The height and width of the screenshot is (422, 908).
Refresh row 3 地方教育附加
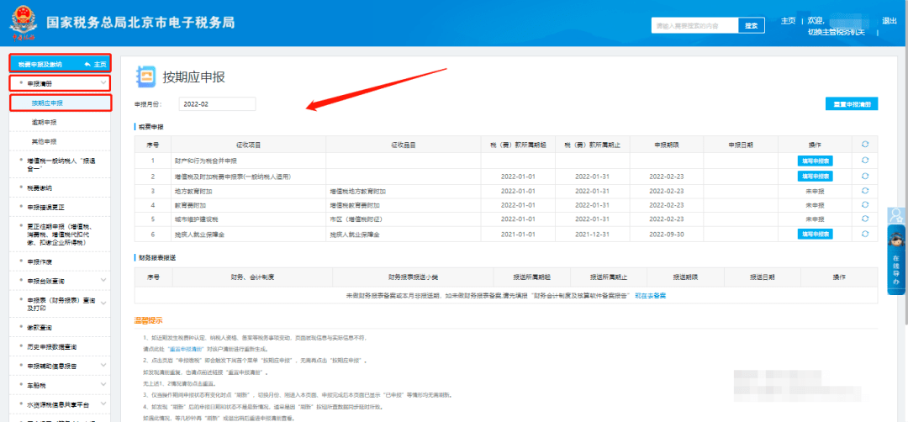pos(865,191)
